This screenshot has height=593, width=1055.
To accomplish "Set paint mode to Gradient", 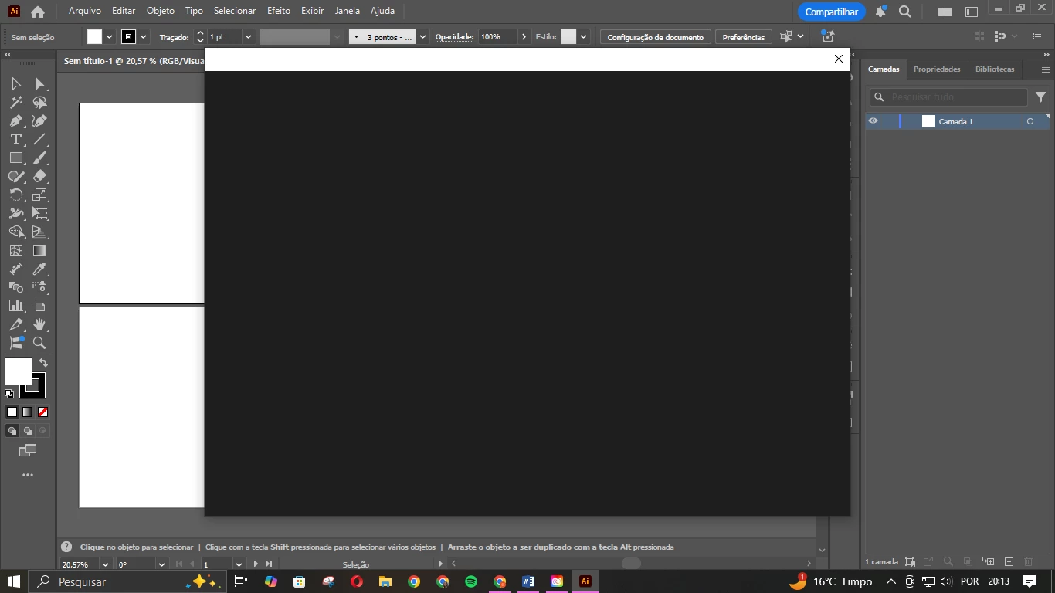I will 27,412.
